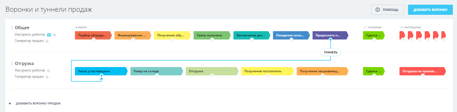
Task: Select the Товар на складе stage
Action: point(157,71)
